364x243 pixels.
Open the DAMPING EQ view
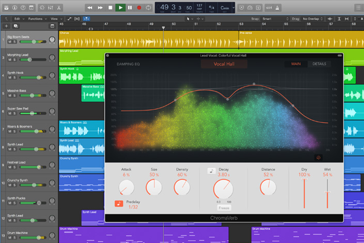[128, 64]
